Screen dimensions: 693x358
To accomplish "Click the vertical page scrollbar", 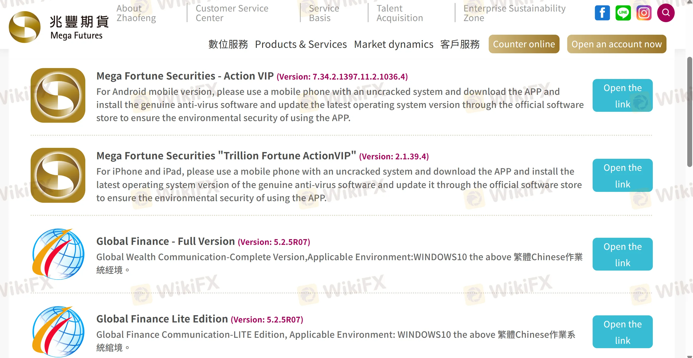I will coord(689,112).
